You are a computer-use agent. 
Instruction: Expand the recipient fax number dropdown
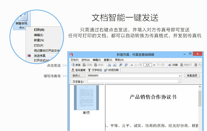180,76
